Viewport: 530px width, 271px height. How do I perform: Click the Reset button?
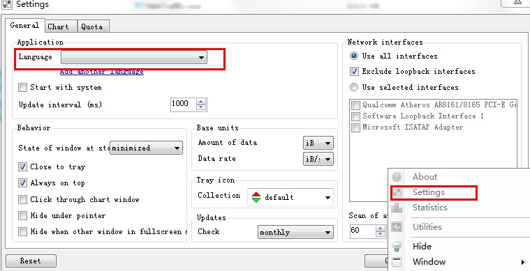(x=31, y=261)
